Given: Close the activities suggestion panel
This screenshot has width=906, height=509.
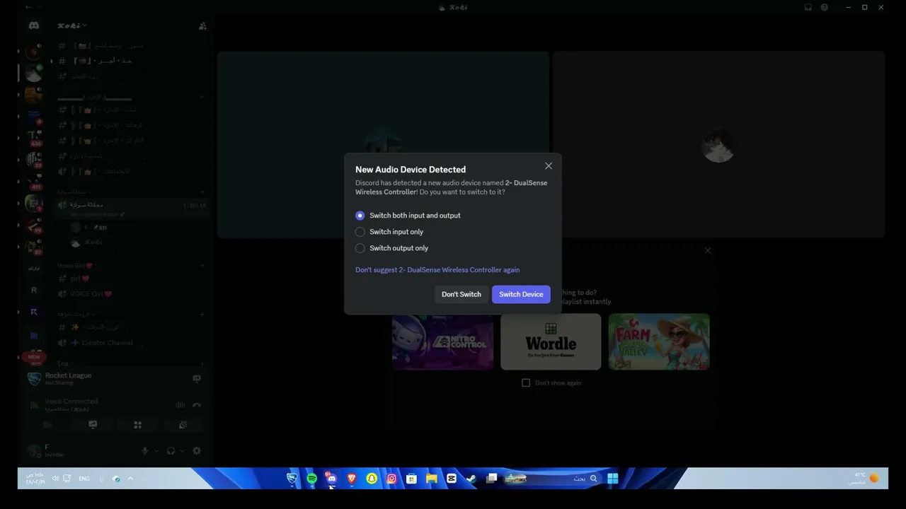Looking at the screenshot, I should (x=708, y=250).
